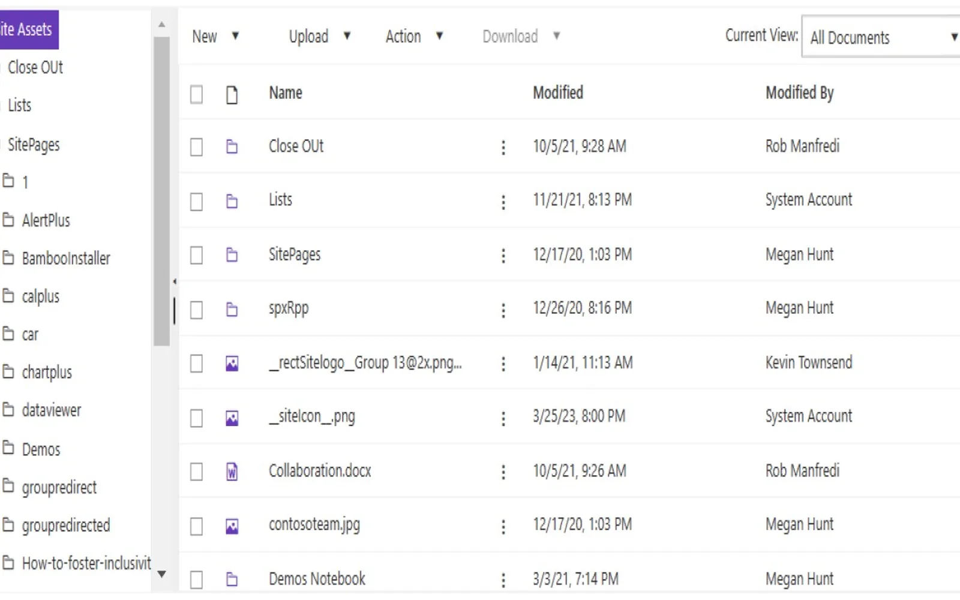Click the sidebar scroll up arrow
The image size is (960, 600).
click(x=161, y=25)
